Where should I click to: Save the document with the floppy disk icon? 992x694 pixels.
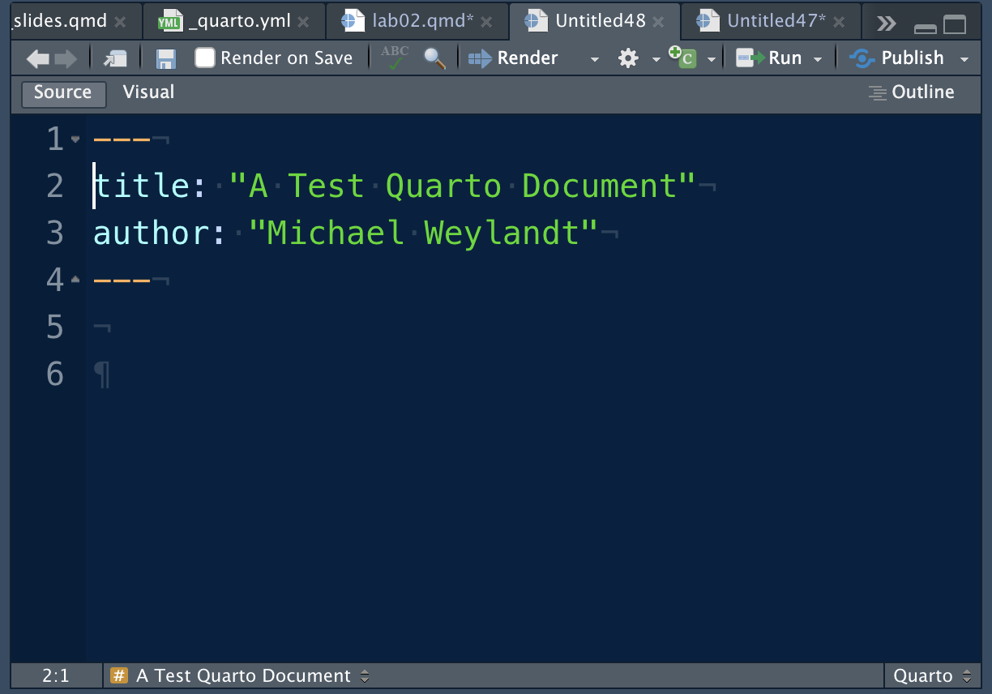[166, 58]
